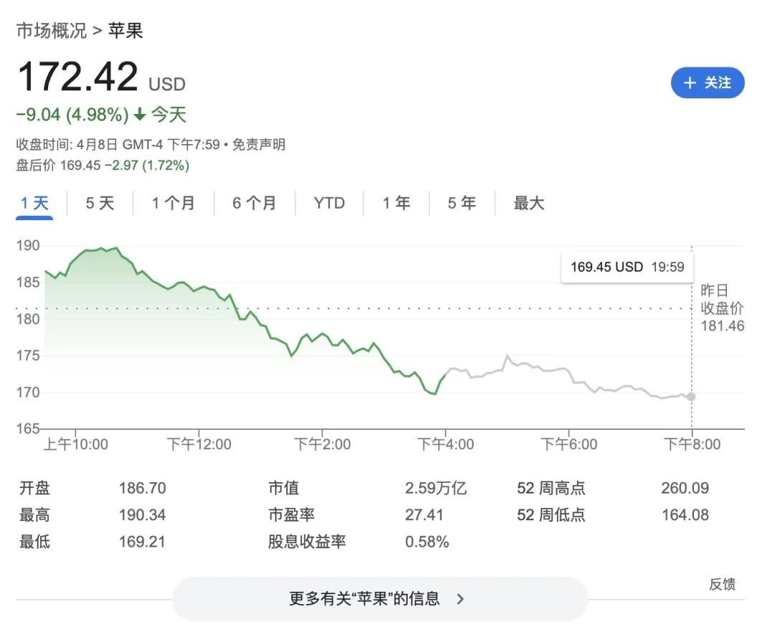Switch to the 5 天 tab
The width and height of the screenshot is (775, 627).
pos(100,203)
